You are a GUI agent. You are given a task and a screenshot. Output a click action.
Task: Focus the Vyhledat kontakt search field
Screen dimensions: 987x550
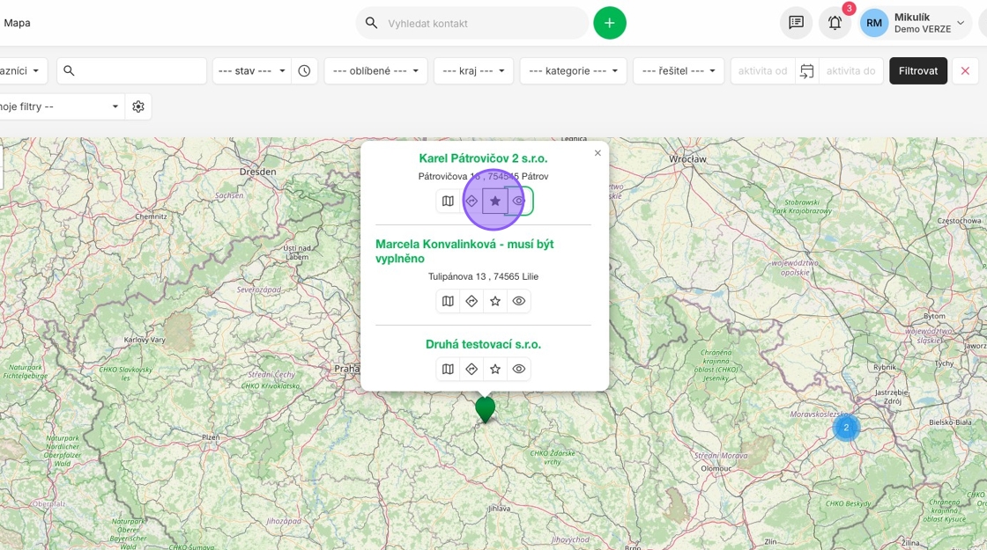[x=472, y=23]
